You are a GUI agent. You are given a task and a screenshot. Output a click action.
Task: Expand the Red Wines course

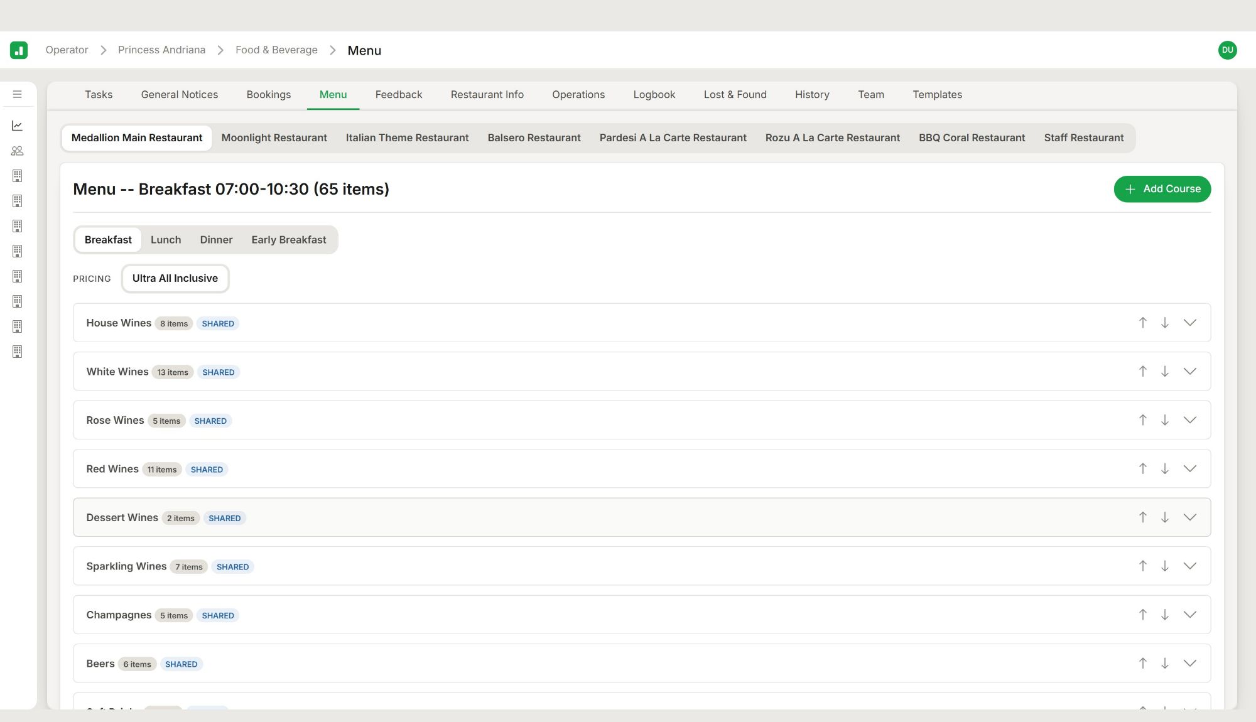1190,468
